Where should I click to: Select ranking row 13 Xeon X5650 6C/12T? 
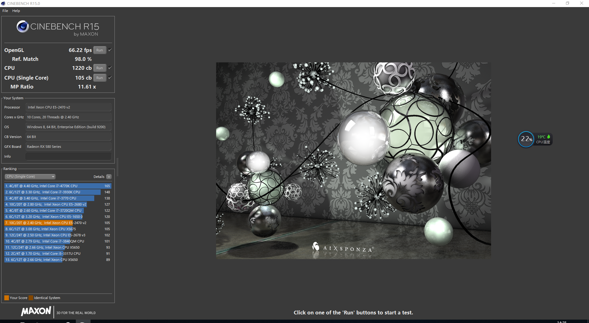click(x=58, y=260)
